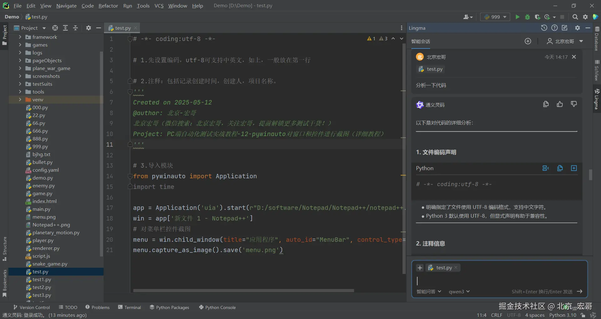This screenshot has height=319, width=601.
Task: Expand the framework folder
Action: (x=20, y=37)
